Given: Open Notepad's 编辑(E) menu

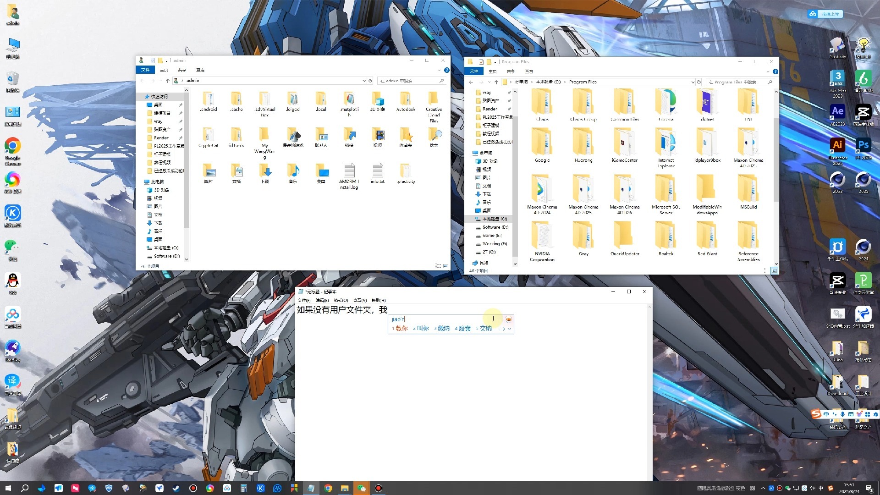Looking at the screenshot, I should pos(322,300).
